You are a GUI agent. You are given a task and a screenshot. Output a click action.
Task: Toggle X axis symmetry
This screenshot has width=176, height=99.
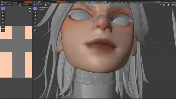[156, 2]
